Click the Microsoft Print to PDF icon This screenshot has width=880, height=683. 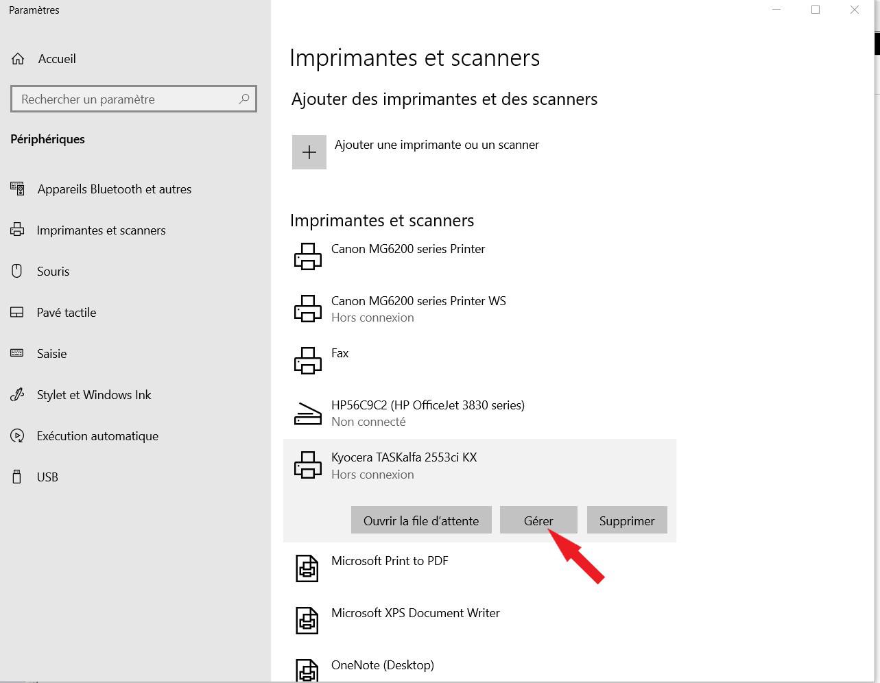pyautogui.click(x=307, y=568)
